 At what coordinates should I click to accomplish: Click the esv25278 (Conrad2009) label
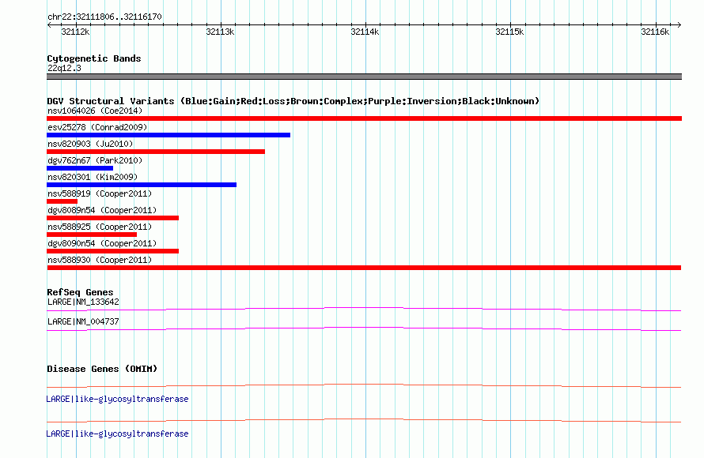click(97, 127)
